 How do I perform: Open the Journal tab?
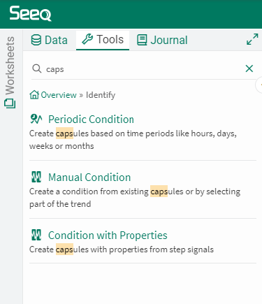162,40
